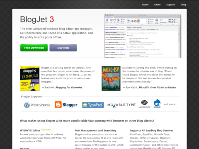
Task: Open the BlogJet application screenshot image
Action: click(x=142, y=36)
